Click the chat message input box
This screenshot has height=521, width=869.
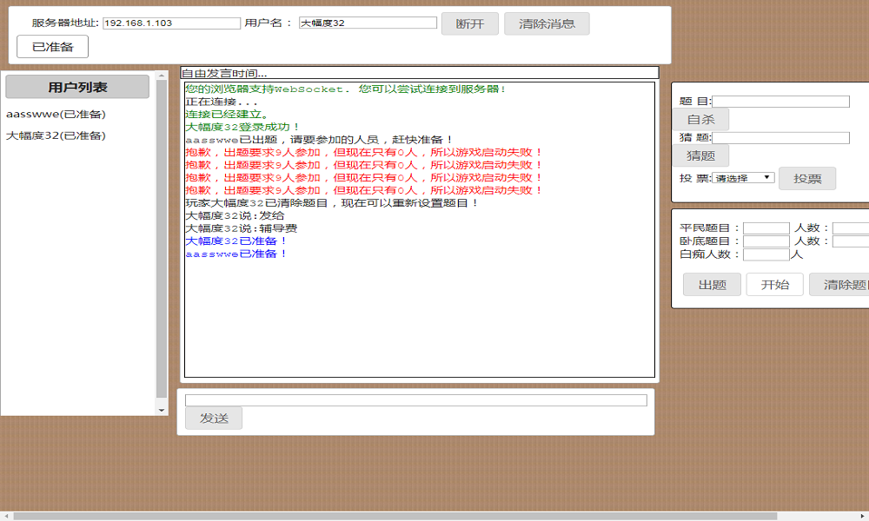point(415,400)
